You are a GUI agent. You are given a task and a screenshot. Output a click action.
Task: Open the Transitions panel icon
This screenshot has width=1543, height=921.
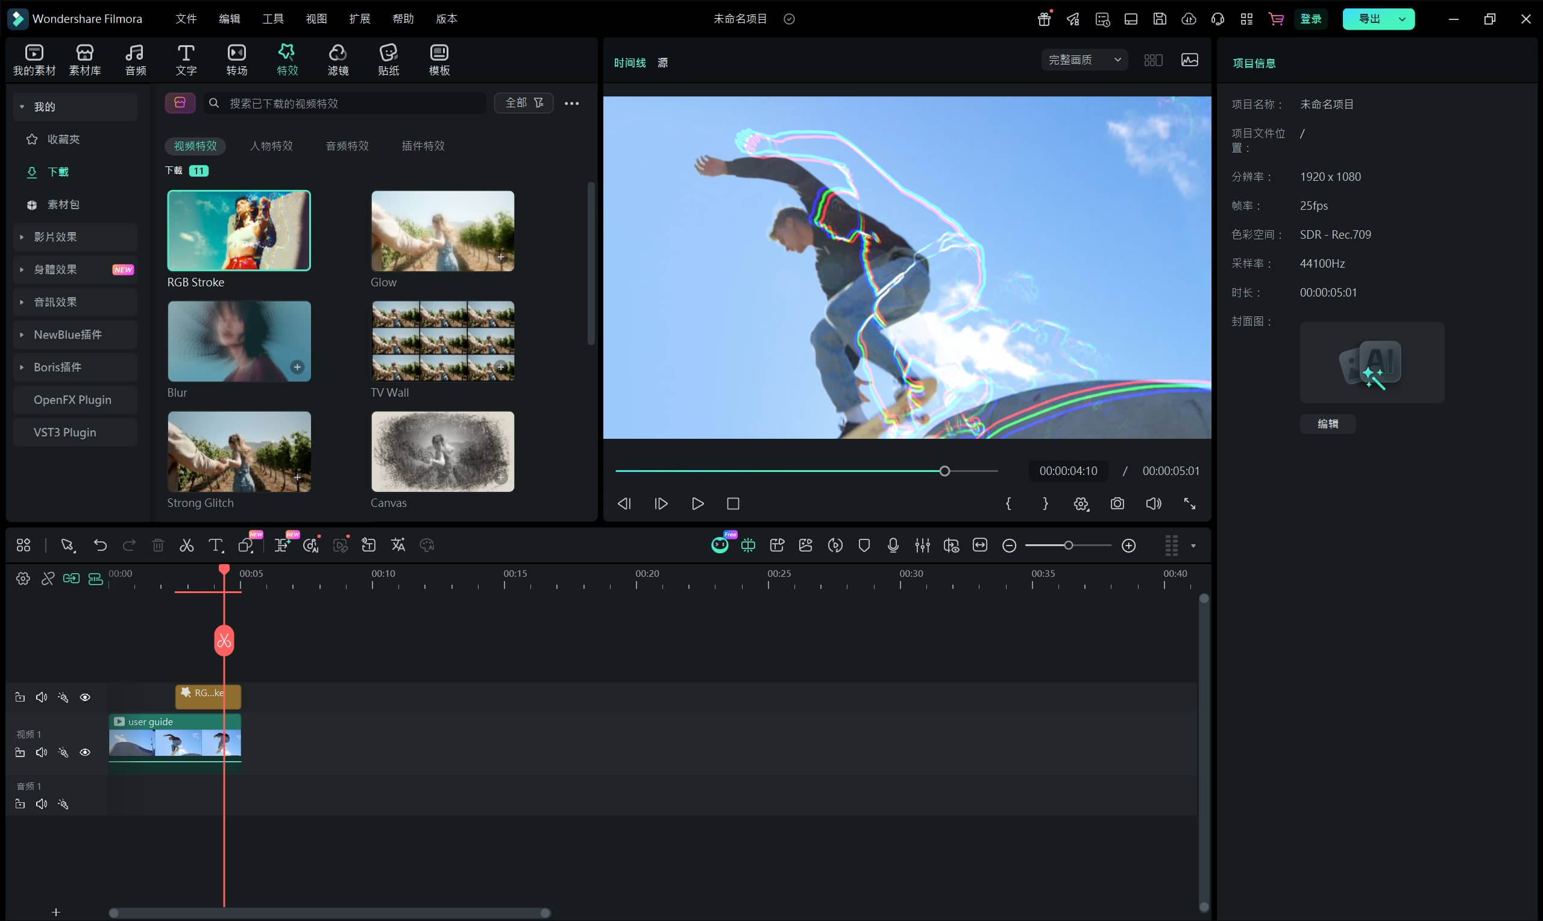pos(236,60)
